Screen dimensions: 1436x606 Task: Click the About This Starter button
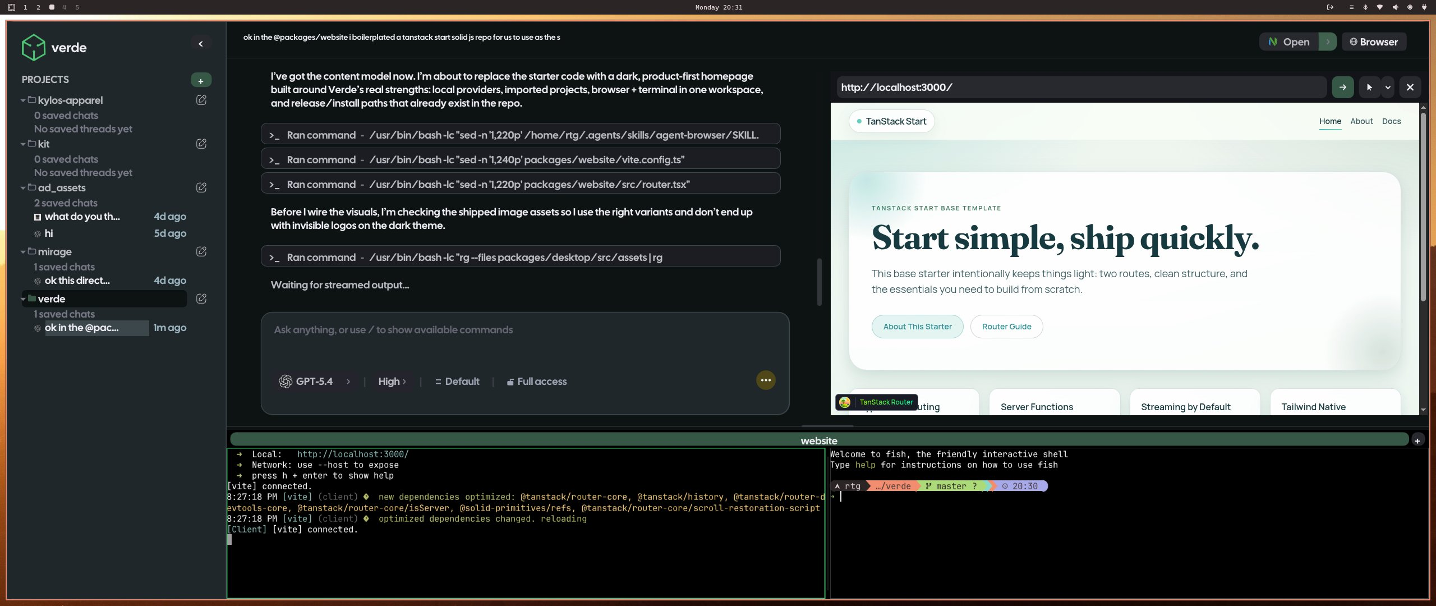click(917, 327)
